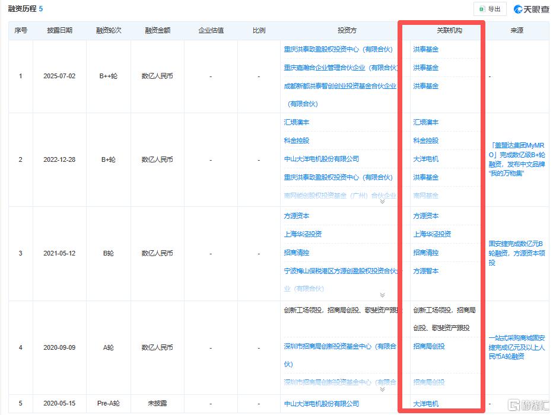Open 洪泰基金 beside 重庆嘉瀚合企业管理合伙企业

click(x=425, y=68)
